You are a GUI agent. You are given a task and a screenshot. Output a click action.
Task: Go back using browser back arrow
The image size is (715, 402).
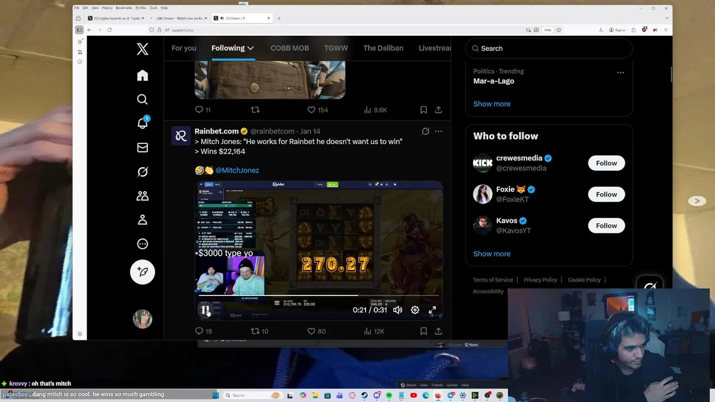(89, 30)
